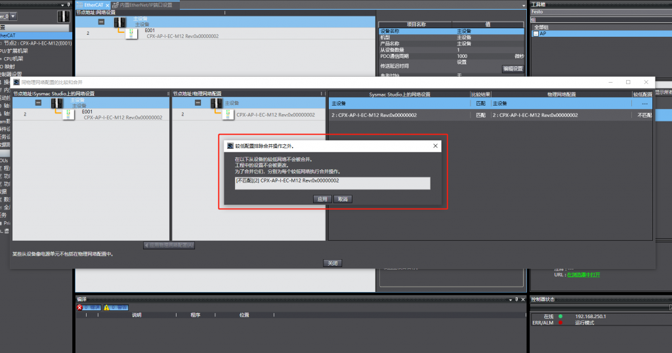Image resolution: width=672 pixels, height=353 pixels.
Task: Click the 程序 column header in build panel
Action: click(x=196, y=315)
